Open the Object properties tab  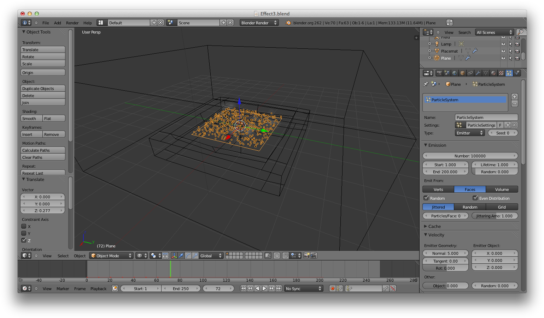point(462,73)
